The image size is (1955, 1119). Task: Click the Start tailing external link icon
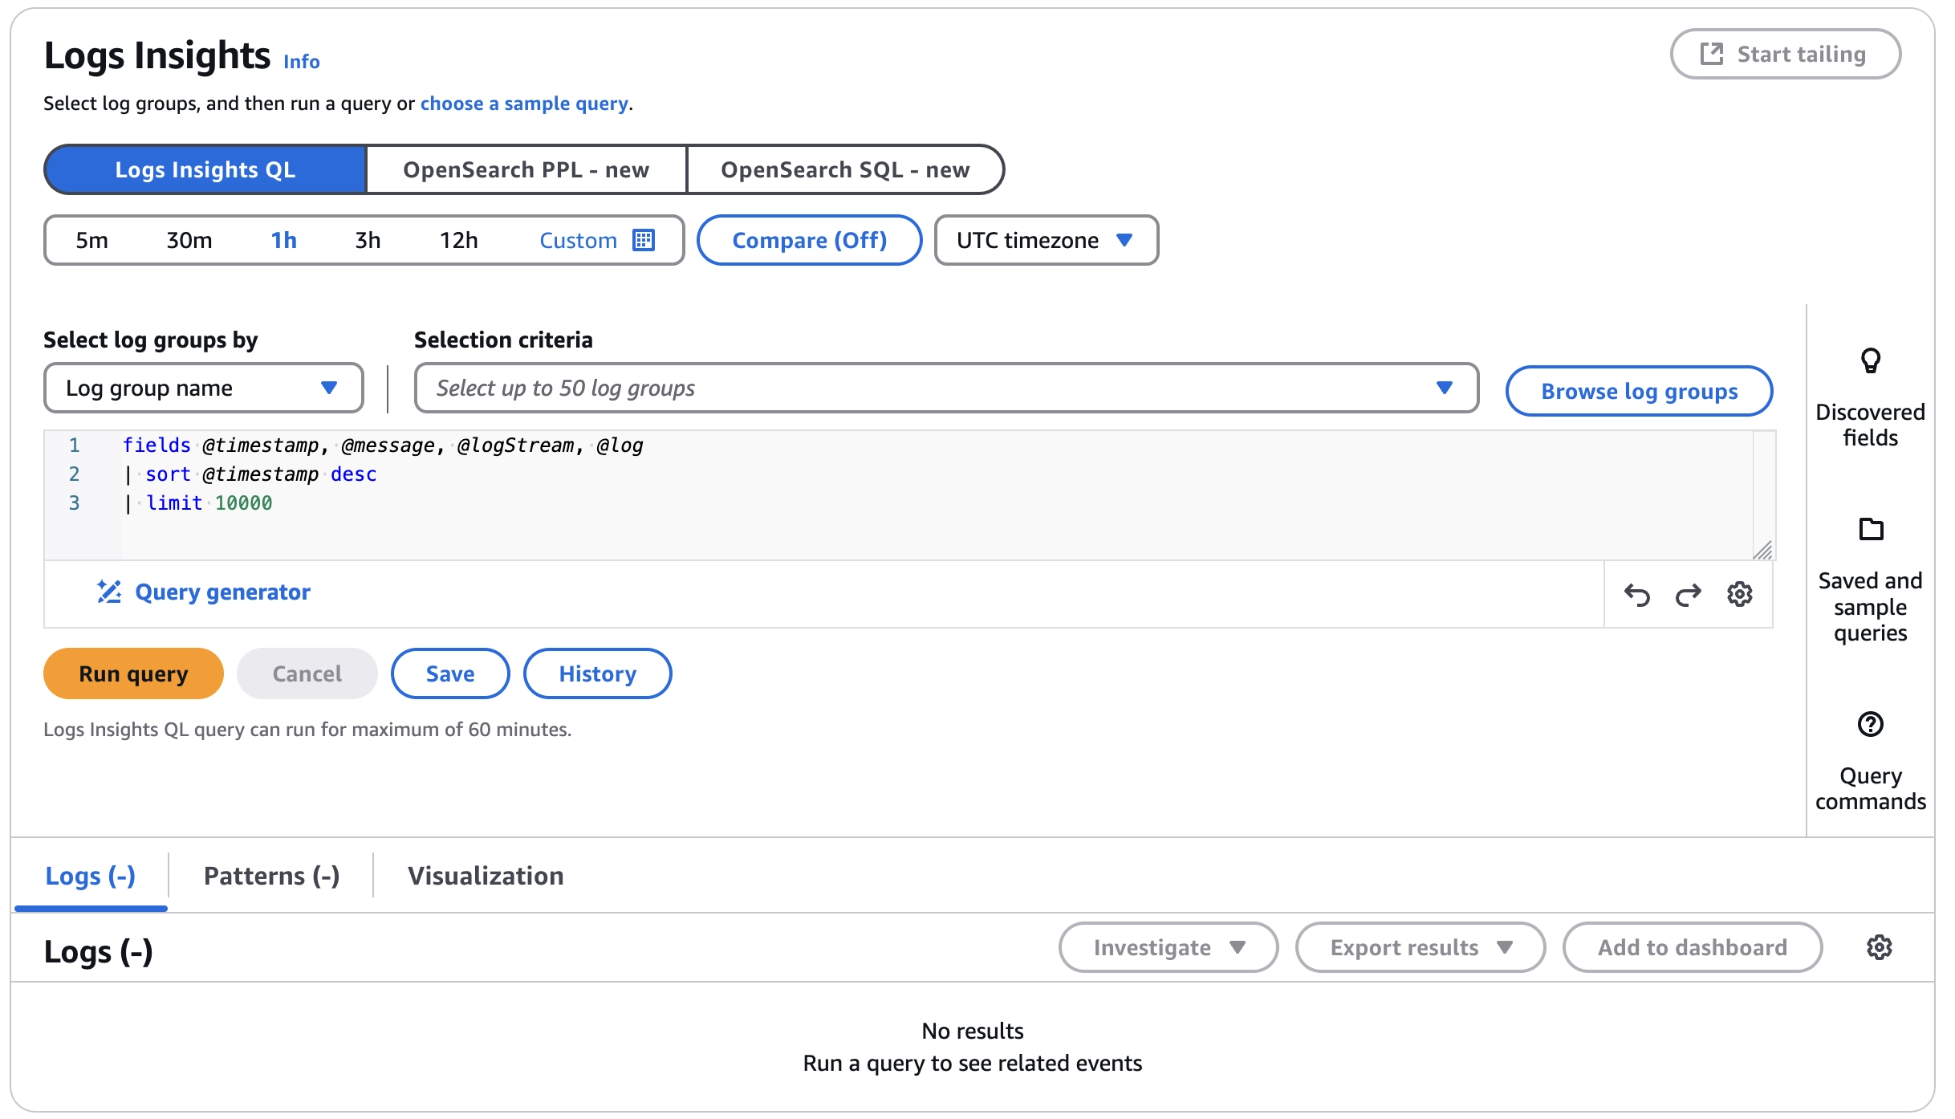click(1711, 54)
